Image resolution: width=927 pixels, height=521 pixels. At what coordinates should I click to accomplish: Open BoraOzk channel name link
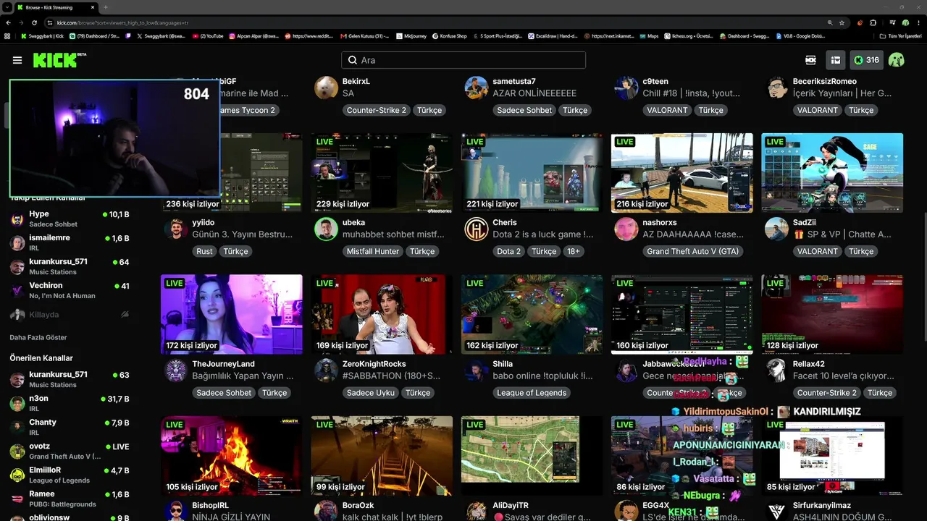pos(358,505)
